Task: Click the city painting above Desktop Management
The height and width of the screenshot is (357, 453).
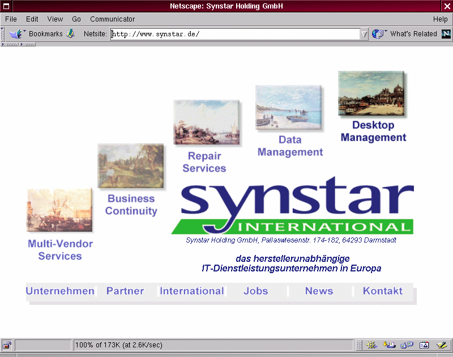Action: tap(371, 93)
